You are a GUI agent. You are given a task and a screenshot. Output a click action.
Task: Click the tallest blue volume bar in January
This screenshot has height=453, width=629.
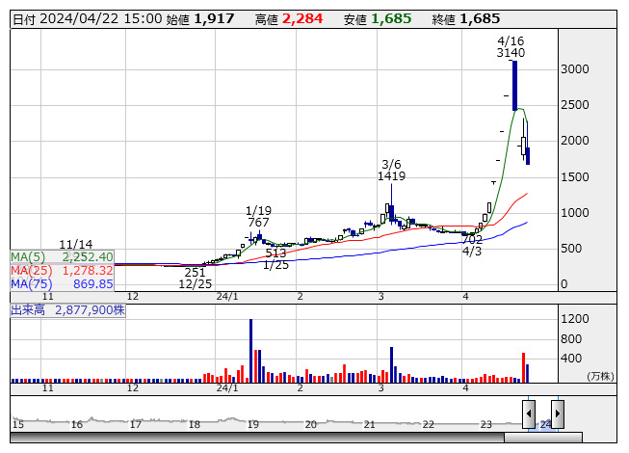point(251,351)
